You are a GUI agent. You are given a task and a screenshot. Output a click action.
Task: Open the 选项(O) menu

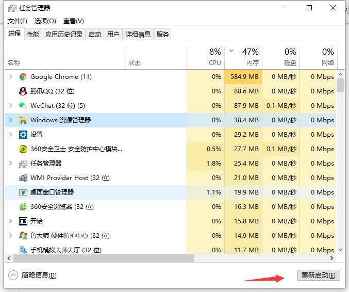pos(45,21)
